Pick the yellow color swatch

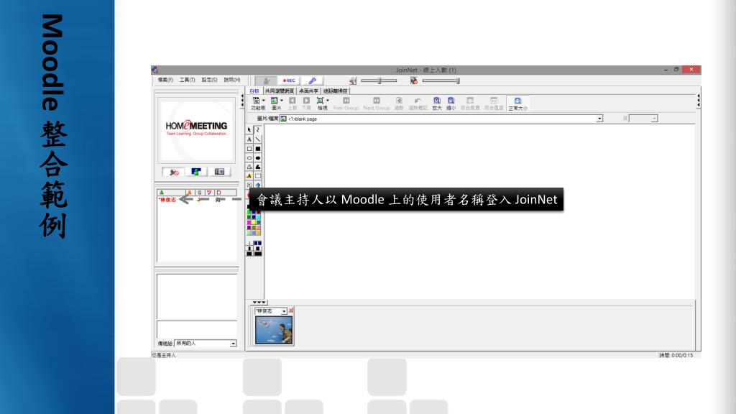[254, 223]
